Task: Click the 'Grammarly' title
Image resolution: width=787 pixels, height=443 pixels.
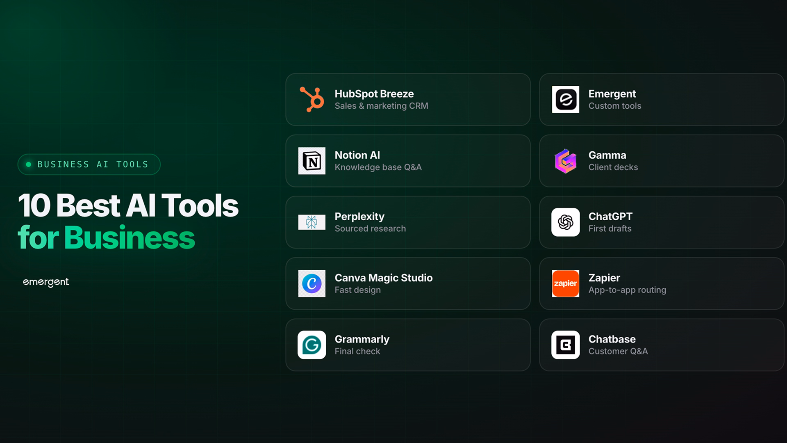Action: [362, 340]
